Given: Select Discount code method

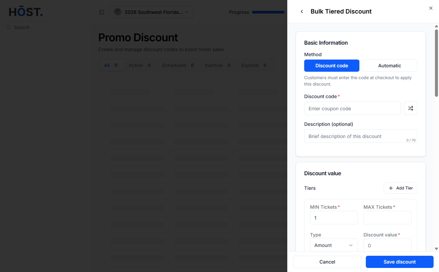Looking at the screenshot, I should click(x=332, y=66).
